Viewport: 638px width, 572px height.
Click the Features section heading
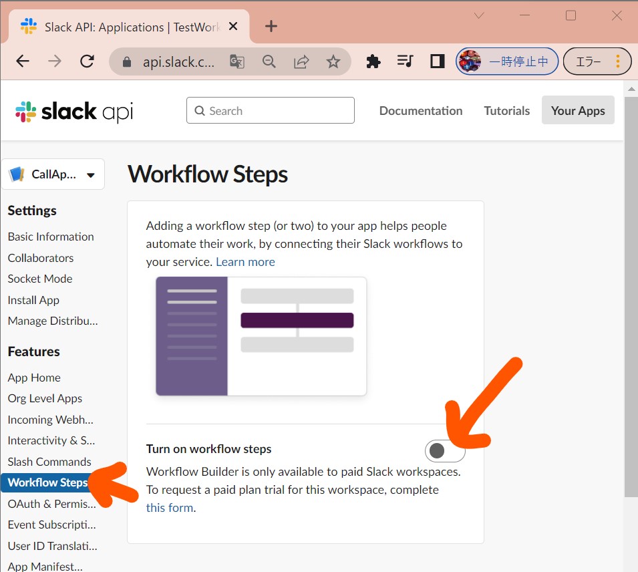coord(34,351)
